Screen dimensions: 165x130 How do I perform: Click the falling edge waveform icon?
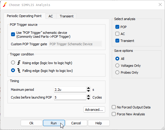[x=19, y=70]
